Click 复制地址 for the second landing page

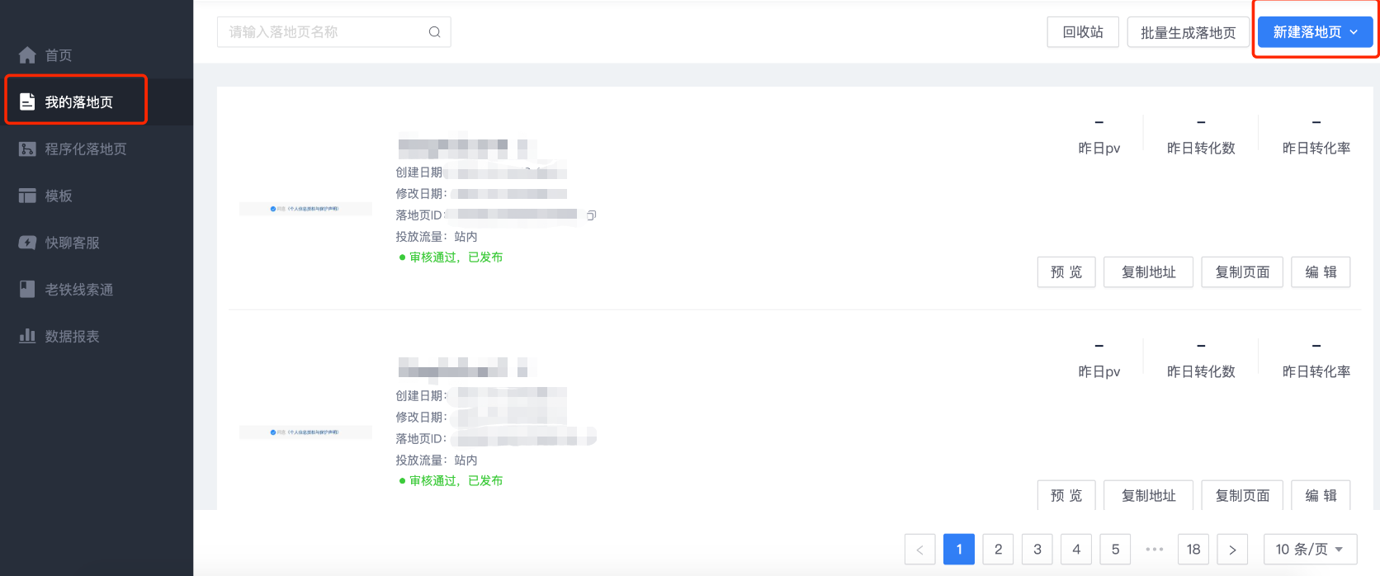tap(1148, 495)
